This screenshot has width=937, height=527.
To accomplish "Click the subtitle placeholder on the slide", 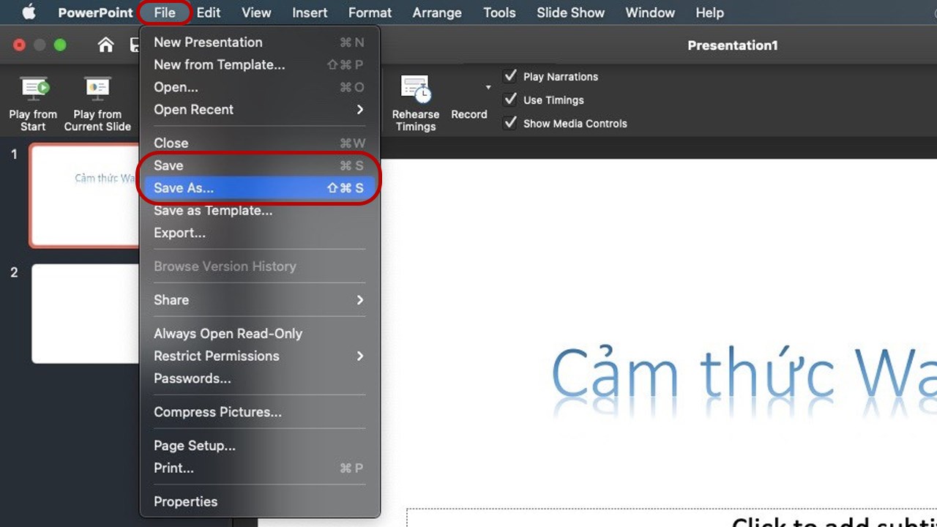I will pos(672,517).
